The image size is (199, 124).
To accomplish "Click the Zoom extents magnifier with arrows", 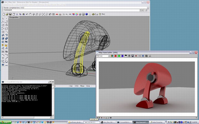I will click(x=44, y=14).
